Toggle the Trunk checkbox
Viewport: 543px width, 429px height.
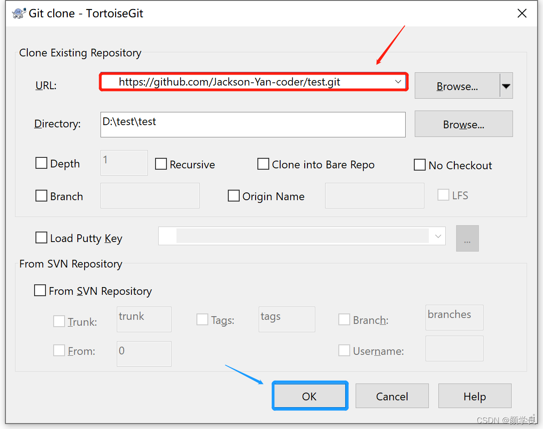pos(59,321)
